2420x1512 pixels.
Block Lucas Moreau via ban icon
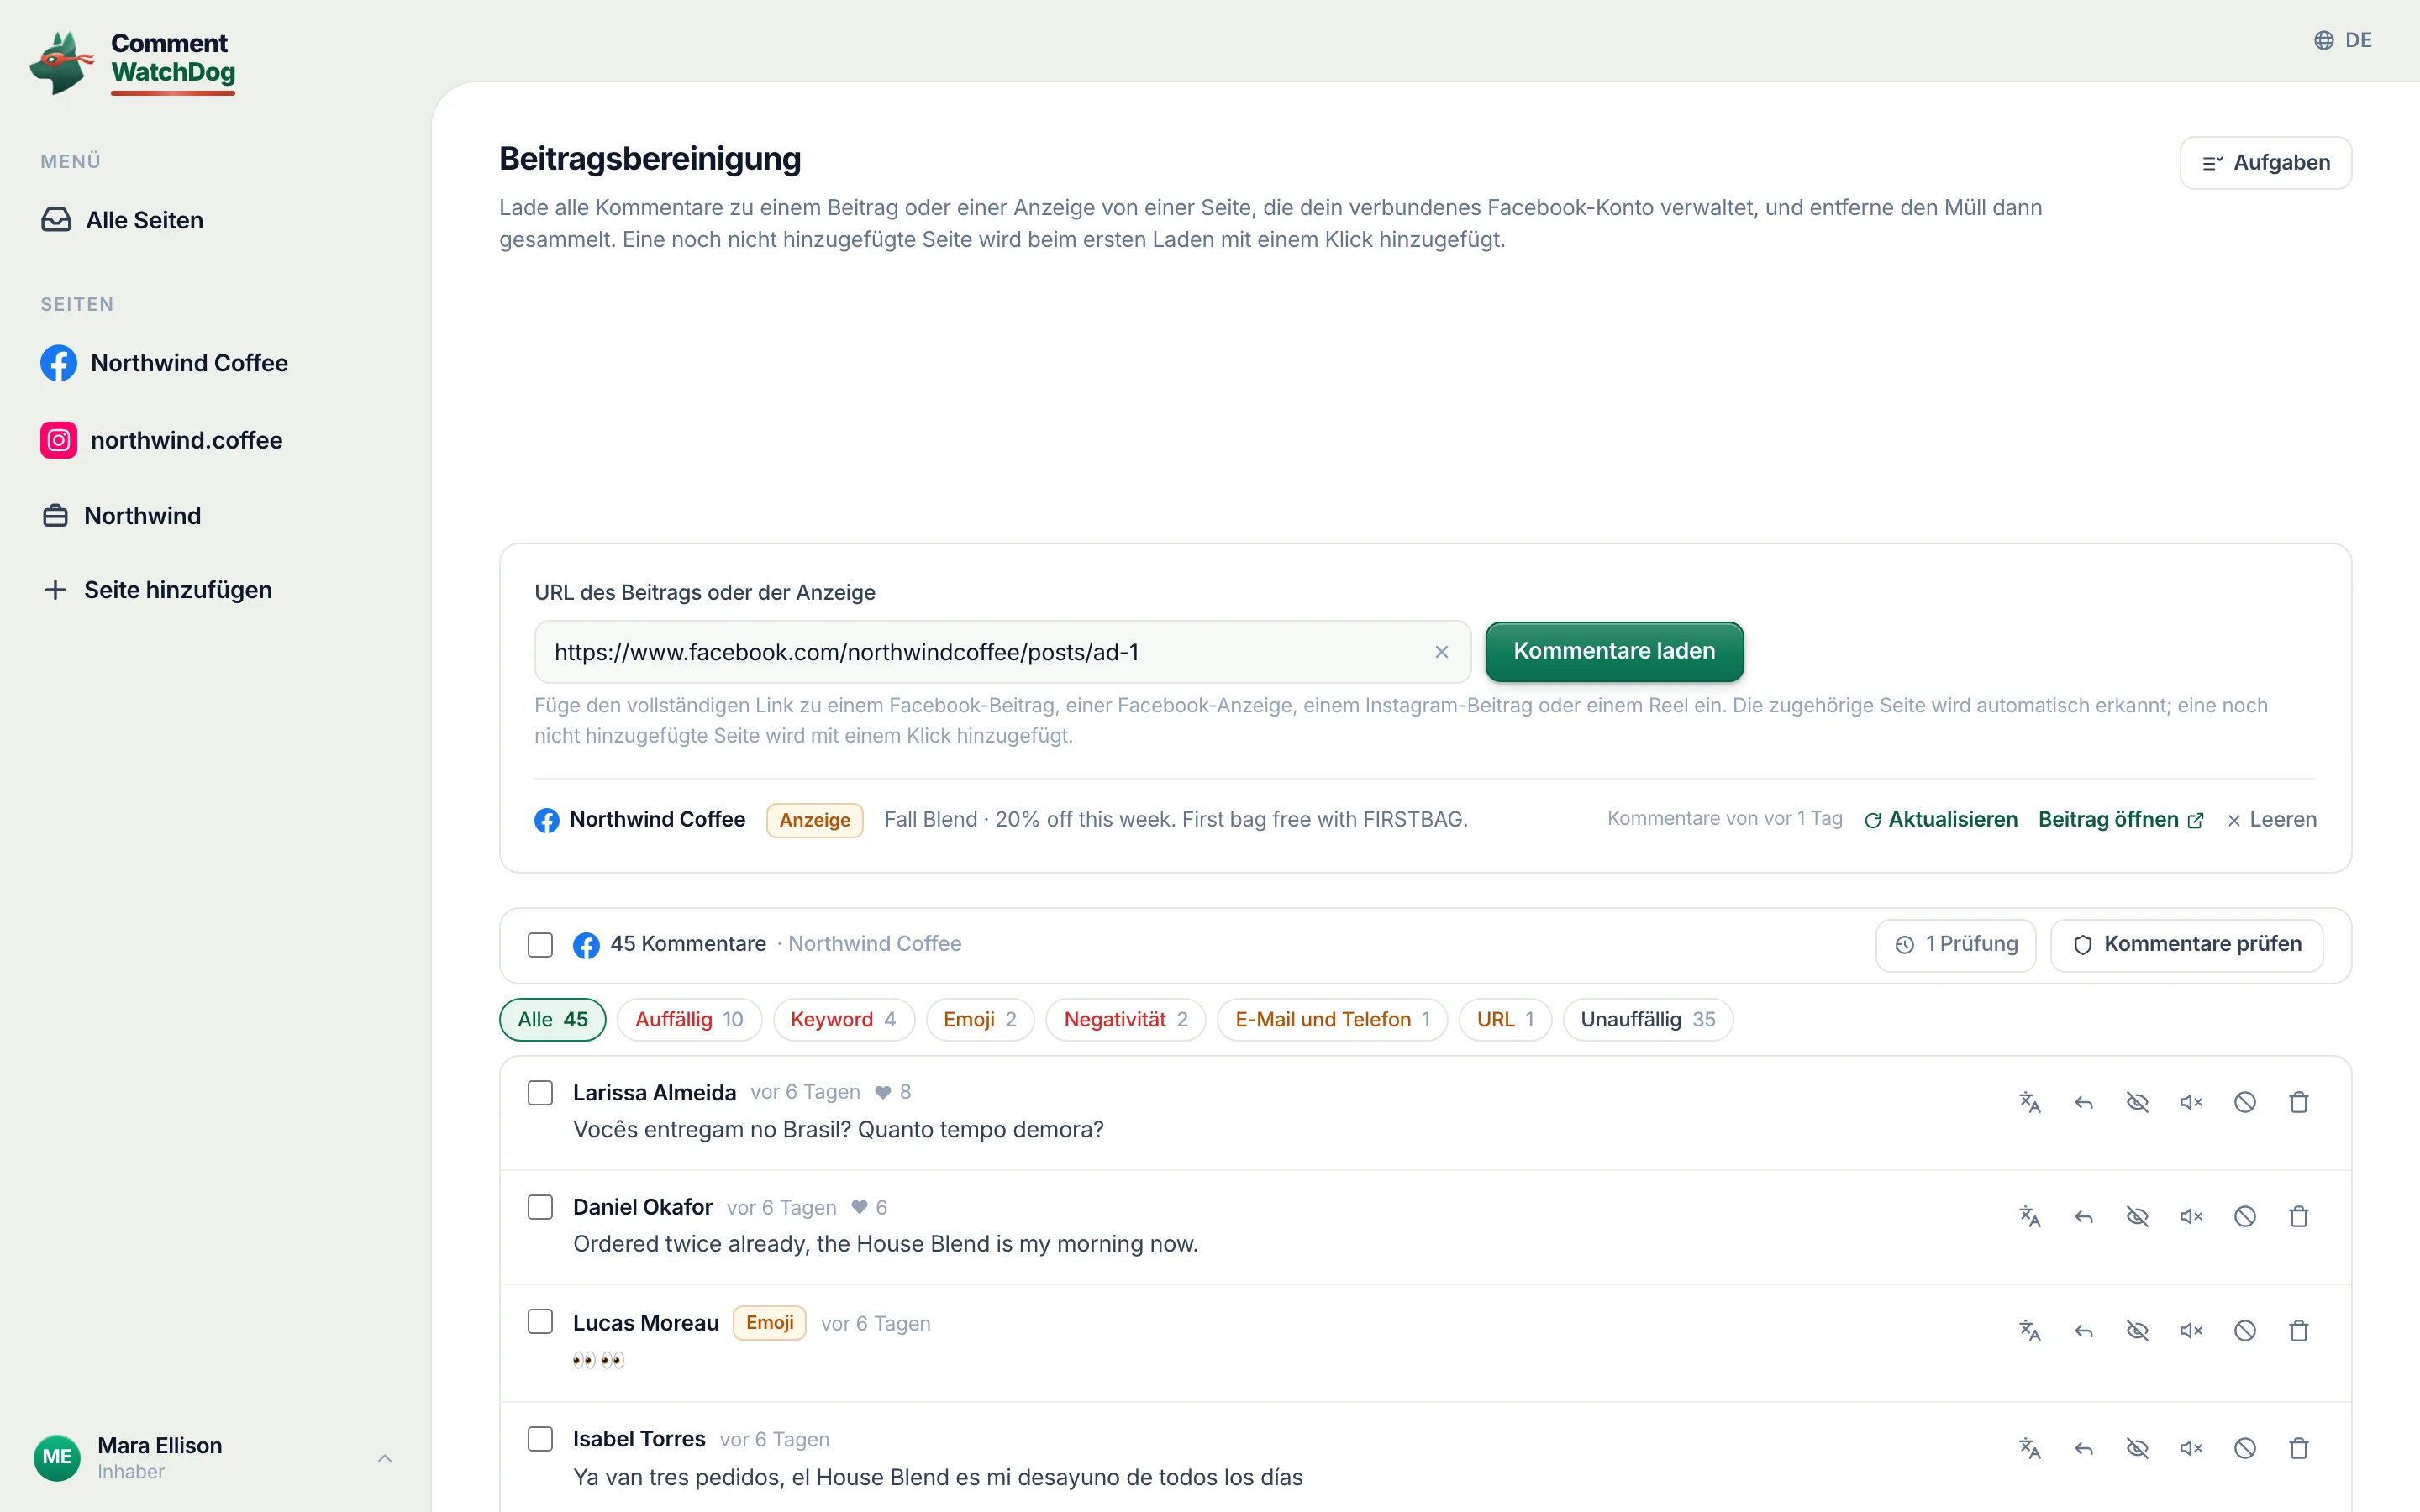coord(2245,1330)
